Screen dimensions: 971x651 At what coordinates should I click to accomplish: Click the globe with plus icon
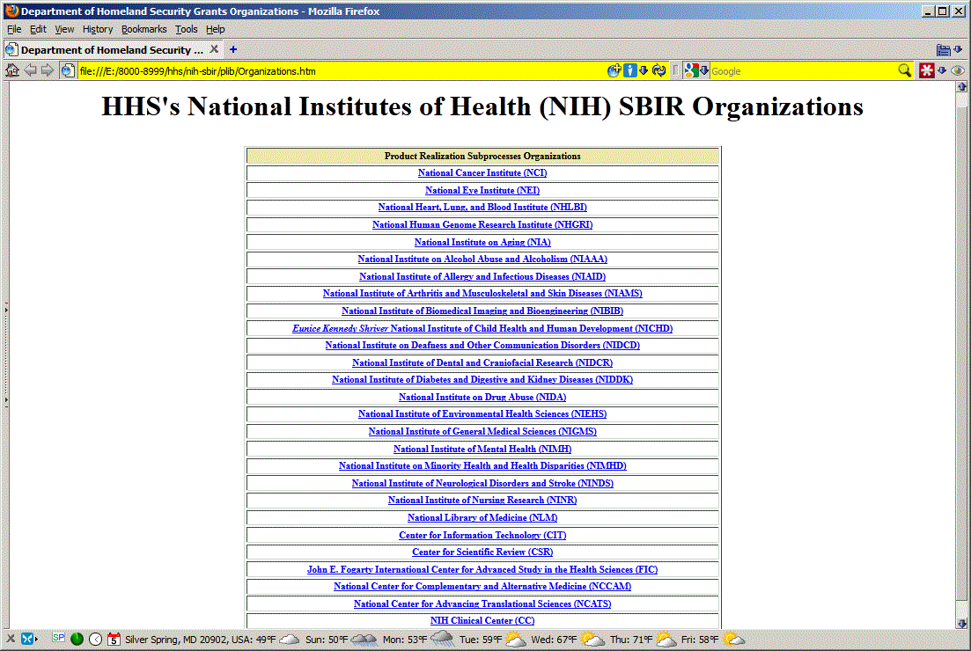tap(614, 70)
